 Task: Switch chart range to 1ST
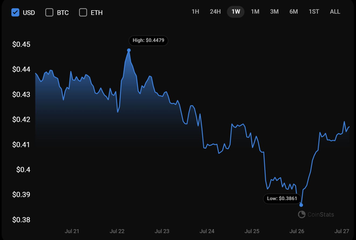(x=314, y=12)
